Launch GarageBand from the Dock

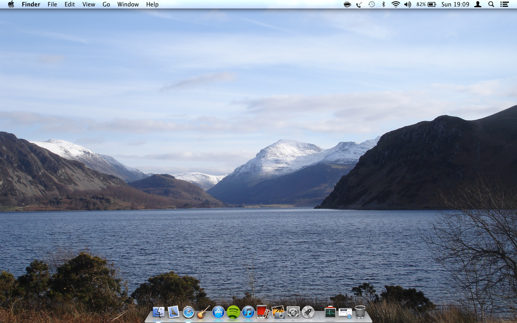[x=203, y=312]
